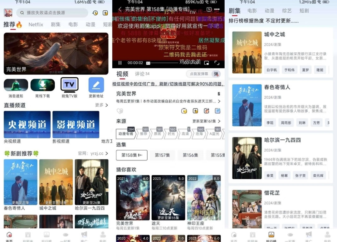Open watch history clock icon
This screenshot has height=242, width=337.
[95, 13]
